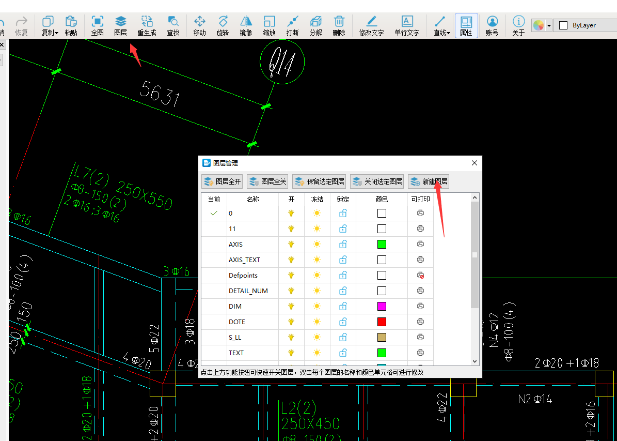Select the Explode (分解) tool
Image resolution: width=617 pixels, height=441 pixels.
315,26
